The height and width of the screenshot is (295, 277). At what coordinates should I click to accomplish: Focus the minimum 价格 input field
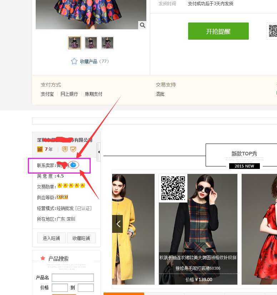(x=60, y=287)
